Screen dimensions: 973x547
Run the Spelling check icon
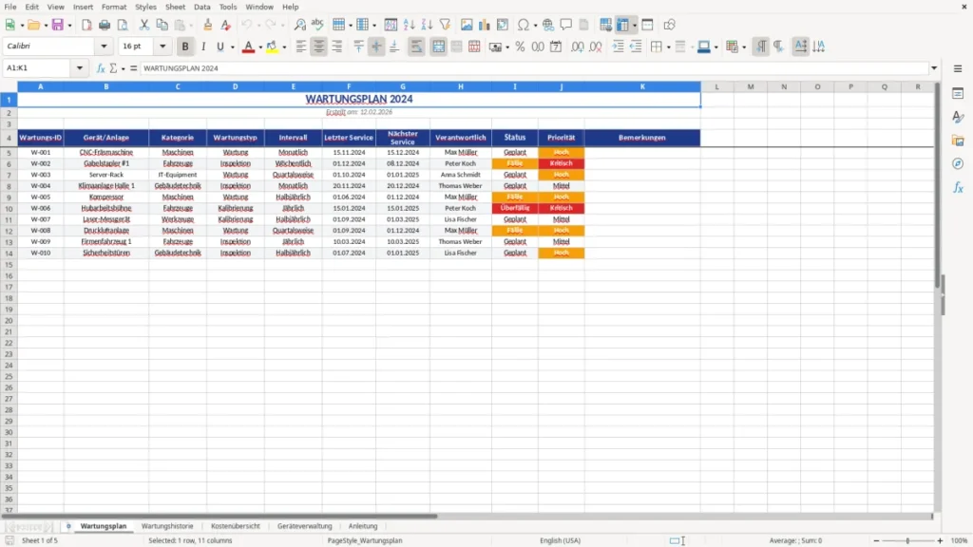click(x=317, y=25)
